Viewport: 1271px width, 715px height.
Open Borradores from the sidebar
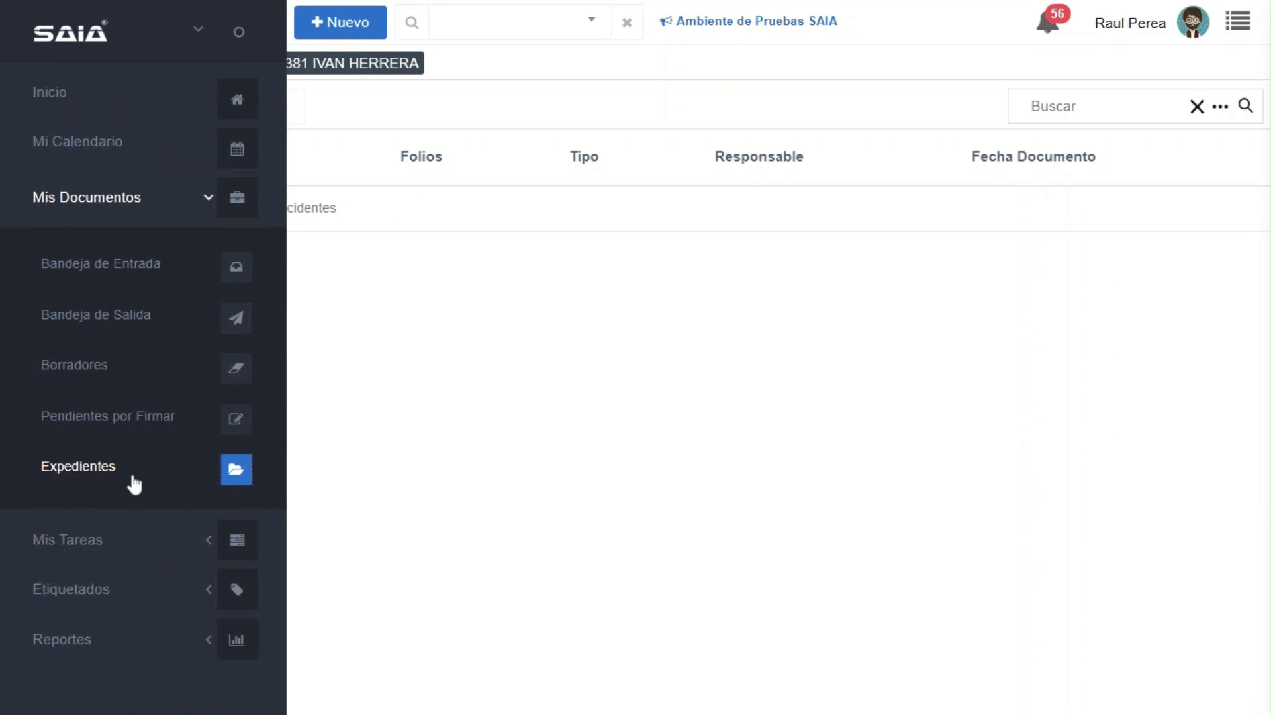[74, 365]
